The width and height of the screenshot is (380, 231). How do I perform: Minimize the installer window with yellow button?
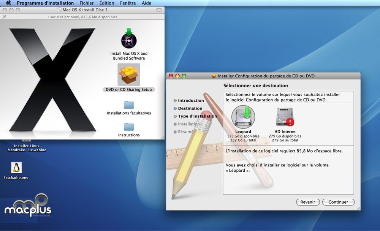tap(177, 76)
